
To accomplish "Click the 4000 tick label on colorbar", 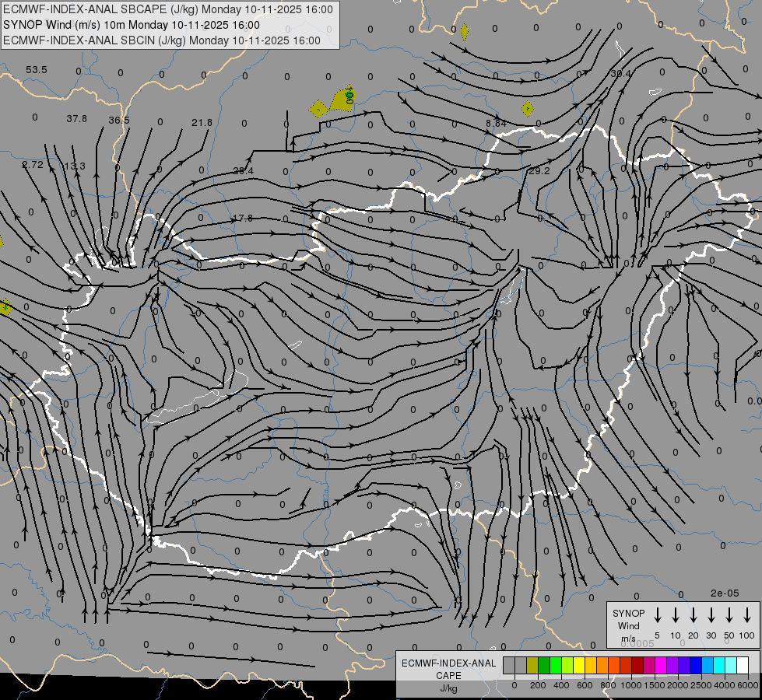I will (725, 685).
